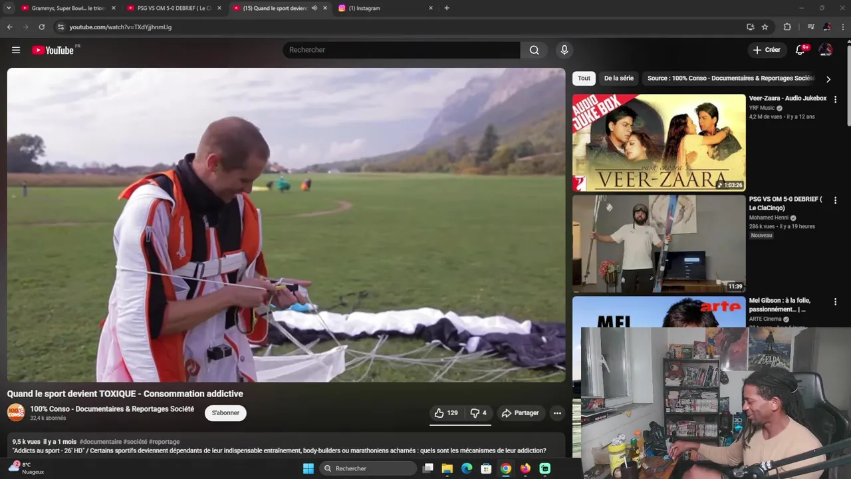
Task: Open the Créer menu
Action: coord(767,50)
